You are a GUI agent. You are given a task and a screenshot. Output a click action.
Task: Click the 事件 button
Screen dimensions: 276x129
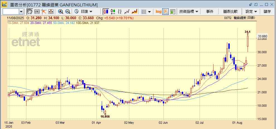click(210, 12)
